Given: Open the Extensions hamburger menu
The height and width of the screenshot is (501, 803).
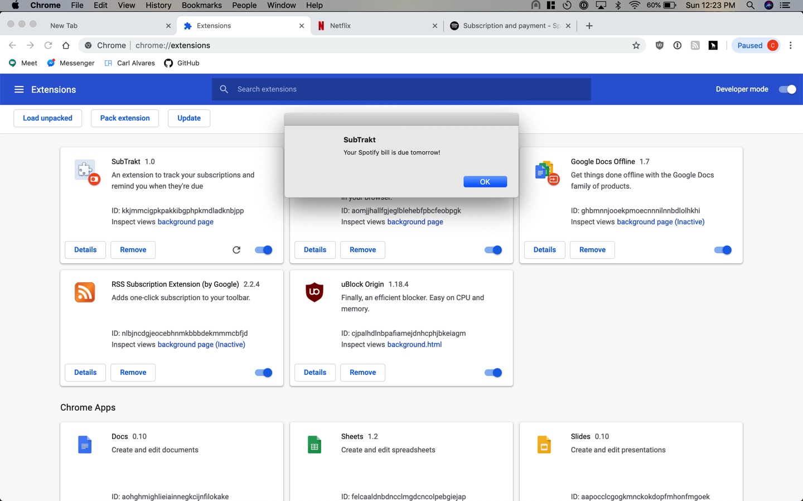Looking at the screenshot, I should (x=19, y=89).
